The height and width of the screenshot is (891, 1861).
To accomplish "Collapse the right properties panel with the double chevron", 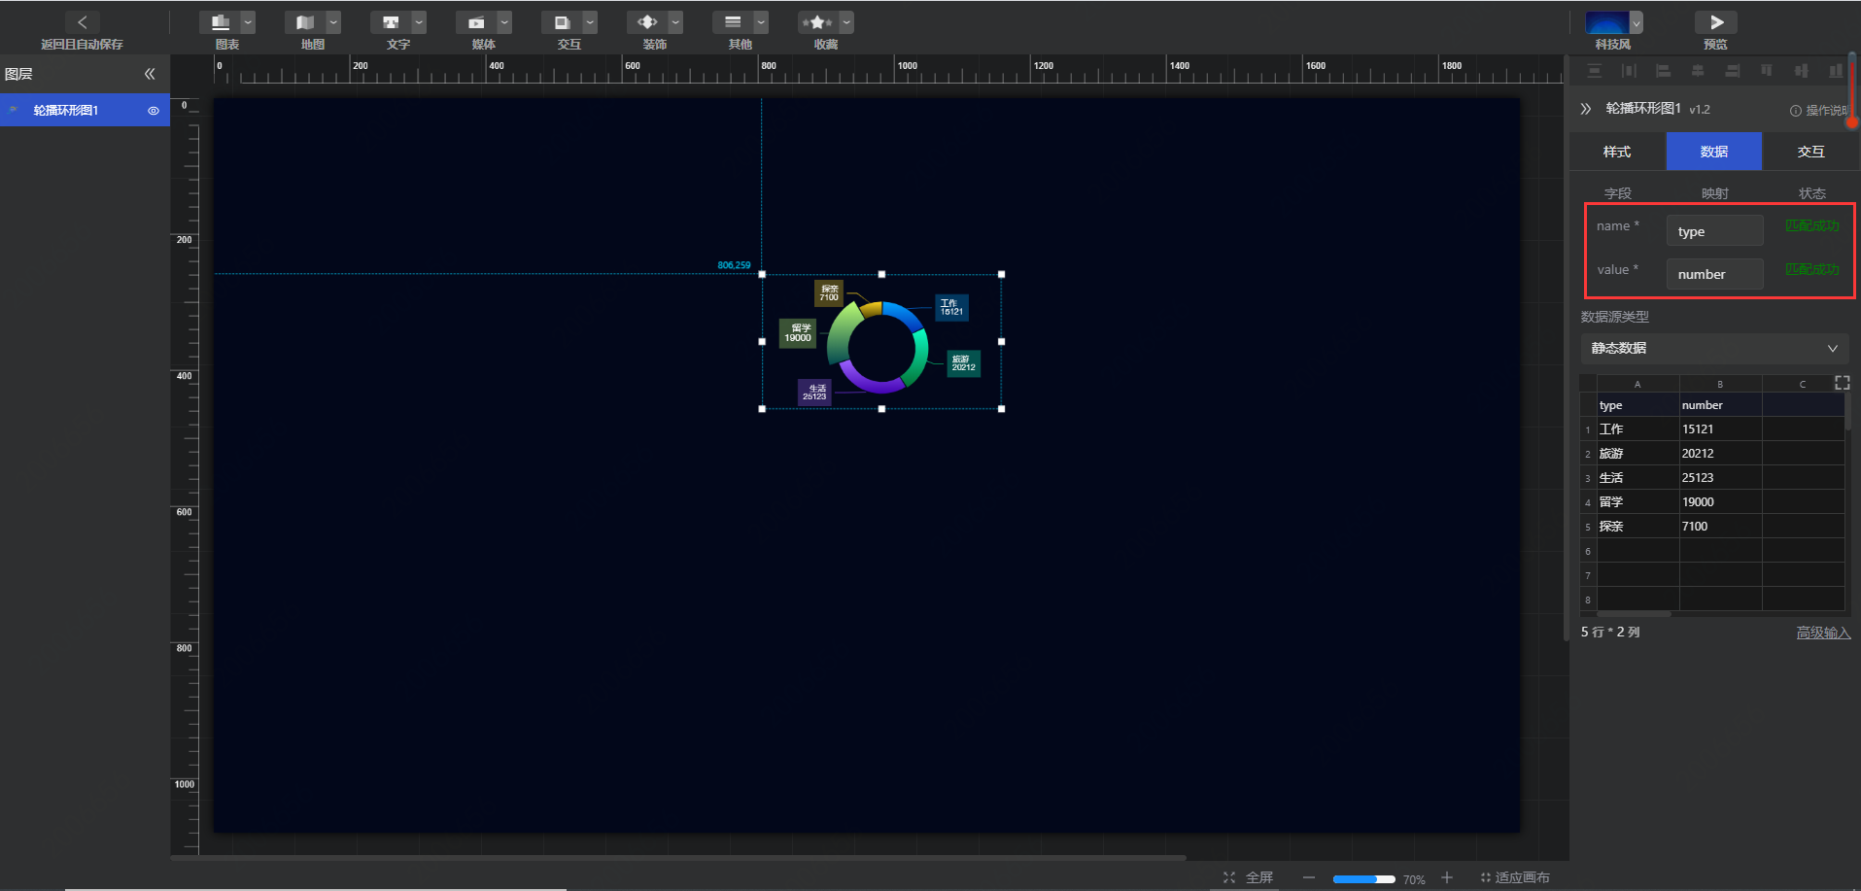I will (x=1586, y=109).
